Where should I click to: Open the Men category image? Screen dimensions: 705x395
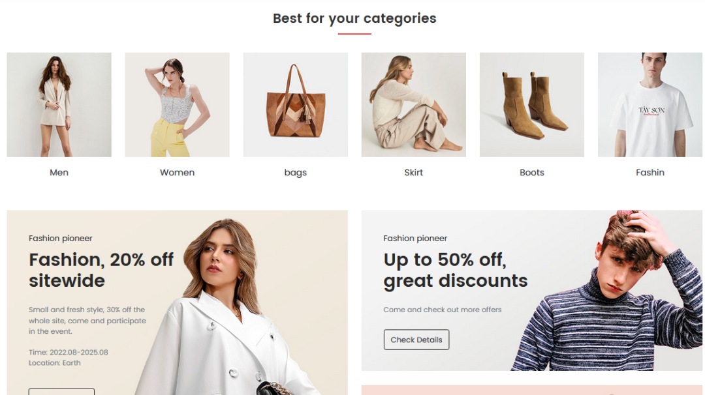click(x=59, y=104)
